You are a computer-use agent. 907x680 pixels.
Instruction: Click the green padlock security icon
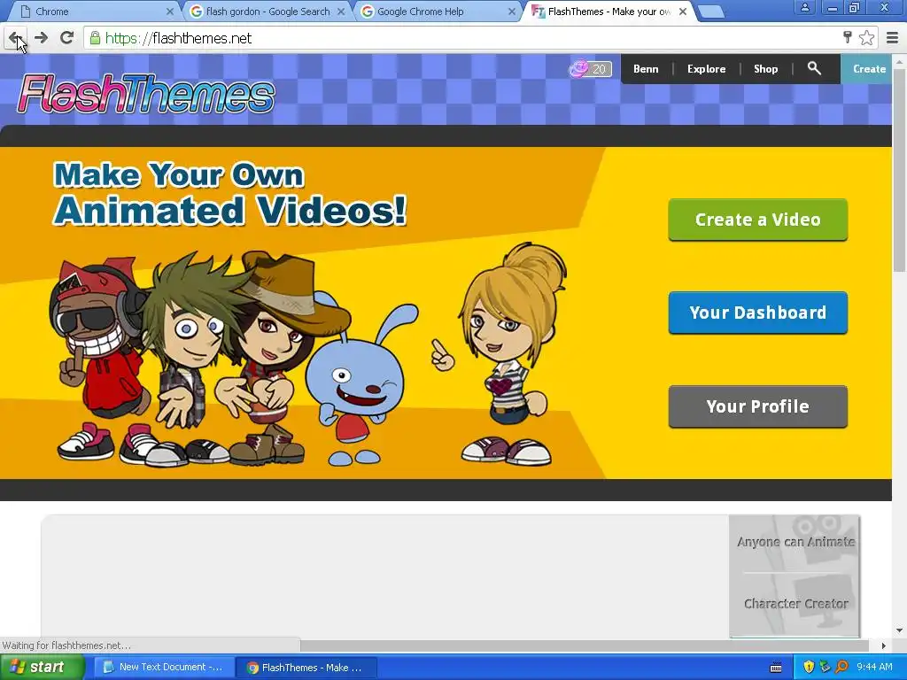(95, 38)
